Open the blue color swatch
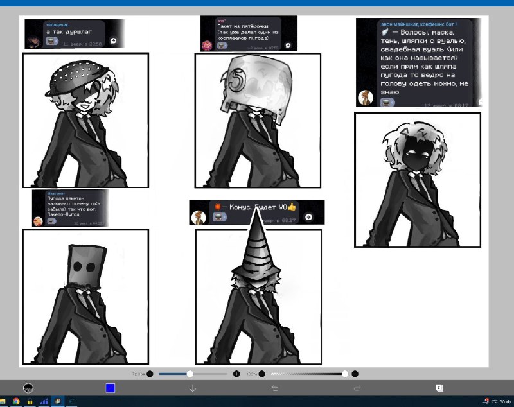The width and height of the screenshot is (514, 407). tap(110, 388)
